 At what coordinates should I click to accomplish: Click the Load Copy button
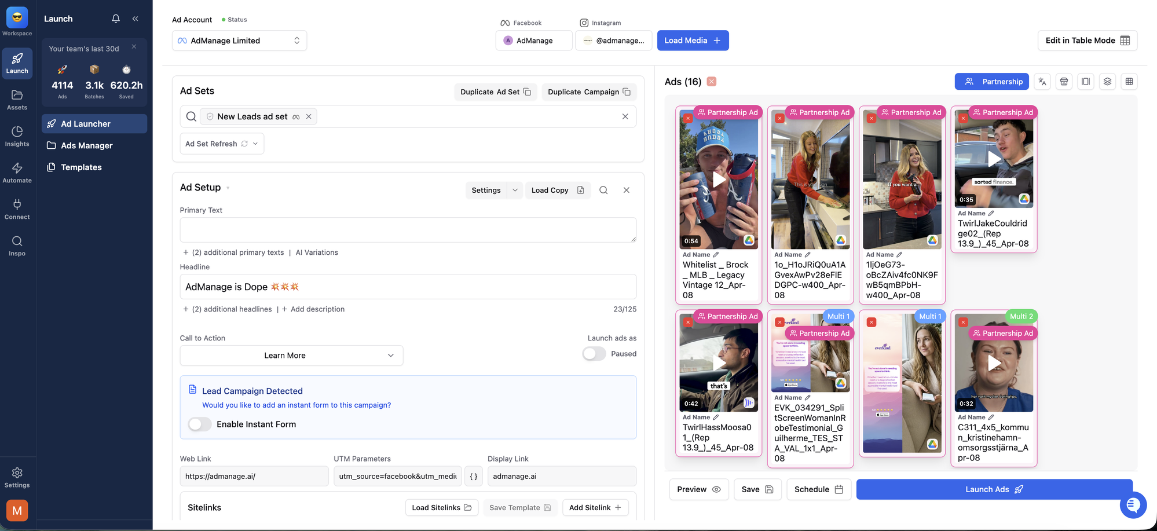point(558,190)
